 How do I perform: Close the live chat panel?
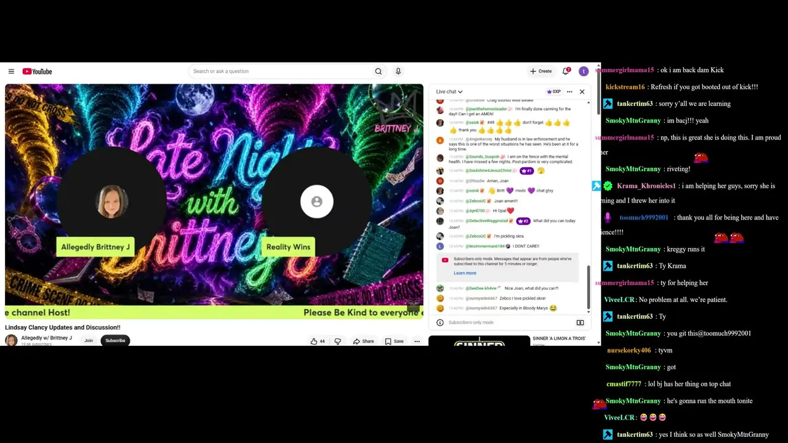click(x=582, y=92)
